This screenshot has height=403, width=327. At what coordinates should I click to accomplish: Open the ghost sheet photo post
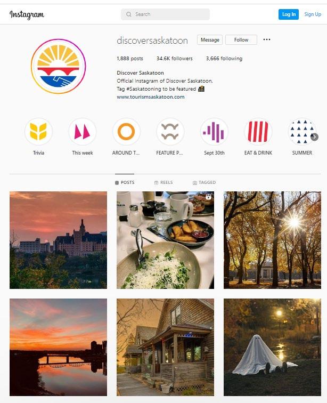(272, 347)
